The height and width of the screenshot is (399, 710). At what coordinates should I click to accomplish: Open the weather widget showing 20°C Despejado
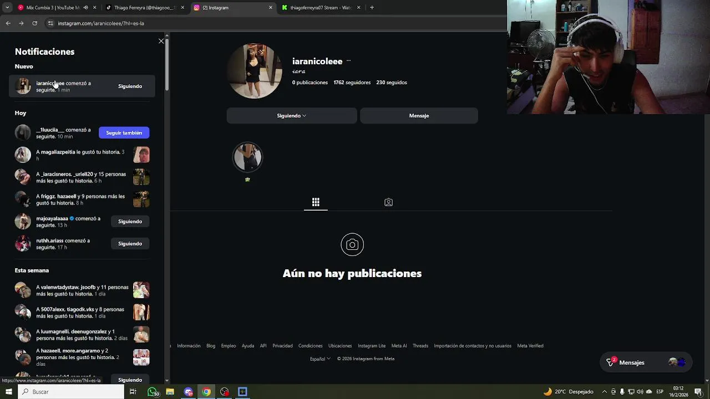569,392
